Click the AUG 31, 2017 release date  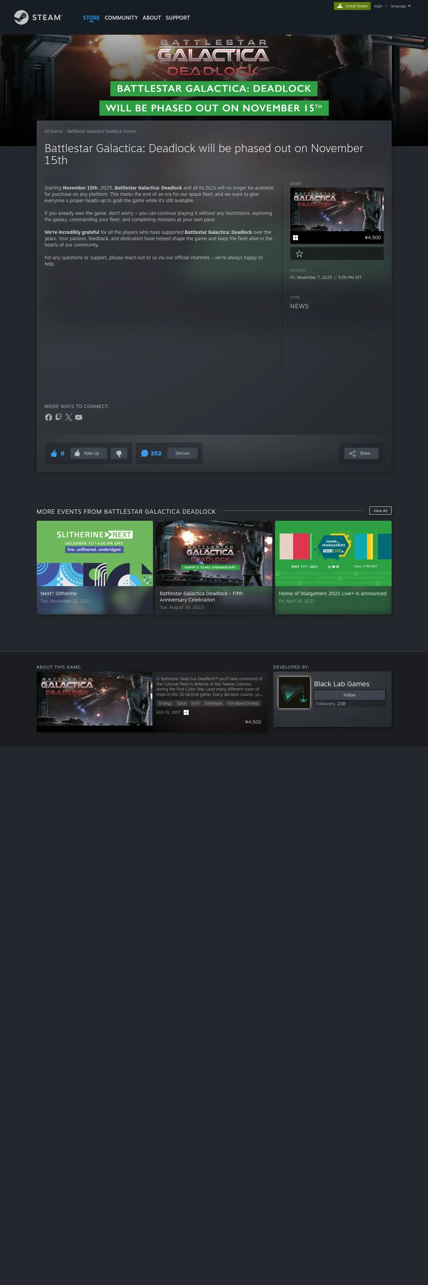(168, 712)
